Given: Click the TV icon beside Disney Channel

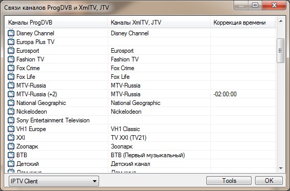Looking at the screenshot, I should 11,33.
